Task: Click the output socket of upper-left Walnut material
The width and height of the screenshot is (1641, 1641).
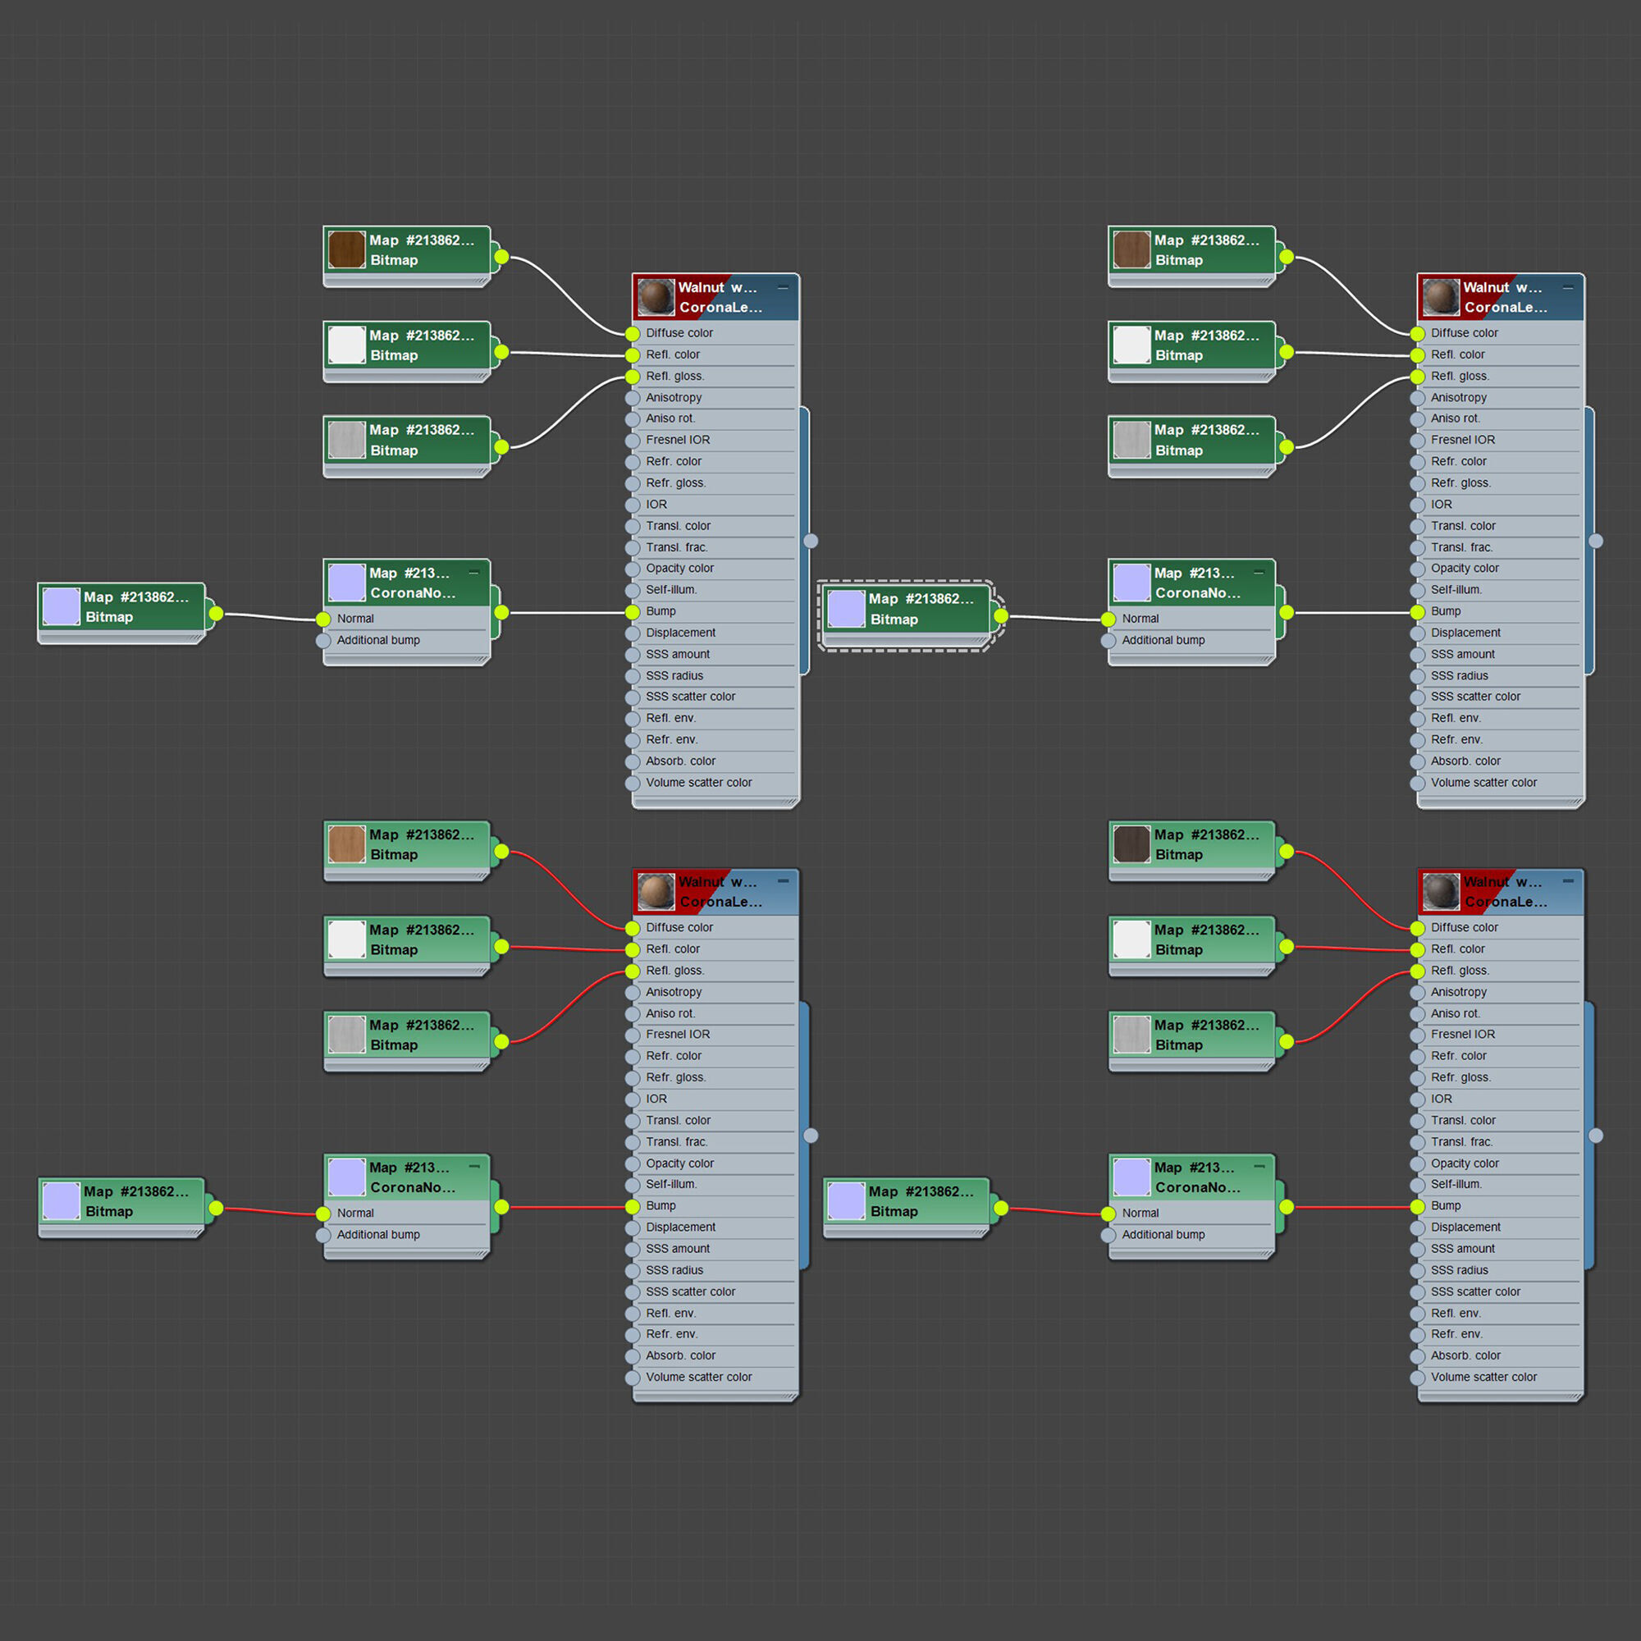Action: (811, 541)
